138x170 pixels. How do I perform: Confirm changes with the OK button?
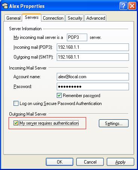pyautogui.click(x=59, y=162)
